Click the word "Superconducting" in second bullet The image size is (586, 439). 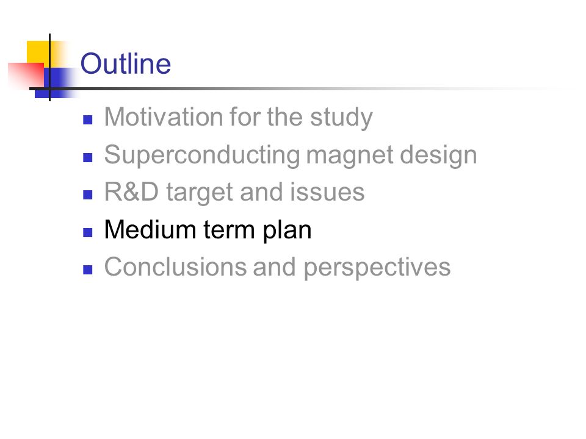(x=202, y=155)
